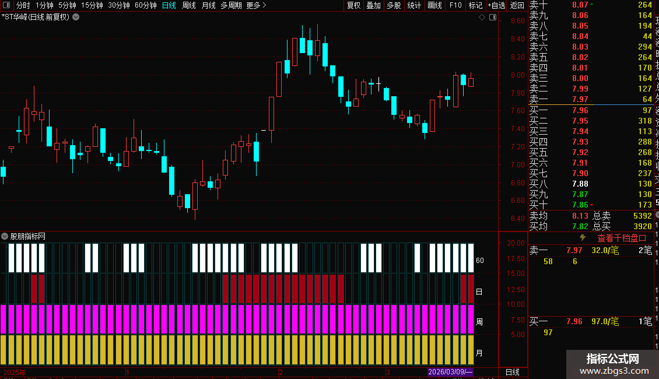Select the 60分钟 period tab
Image resolution: width=659 pixels, height=379 pixels.
pyautogui.click(x=146, y=5)
